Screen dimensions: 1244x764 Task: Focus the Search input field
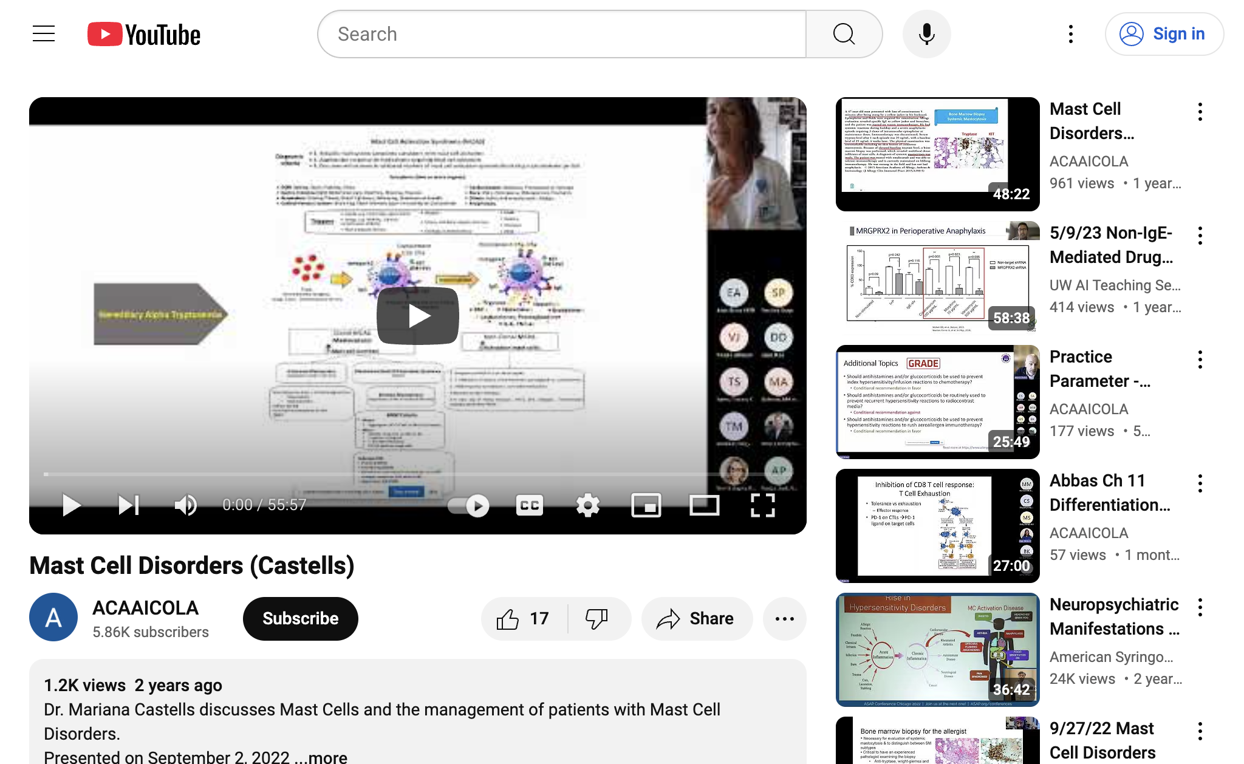(562, 34)
